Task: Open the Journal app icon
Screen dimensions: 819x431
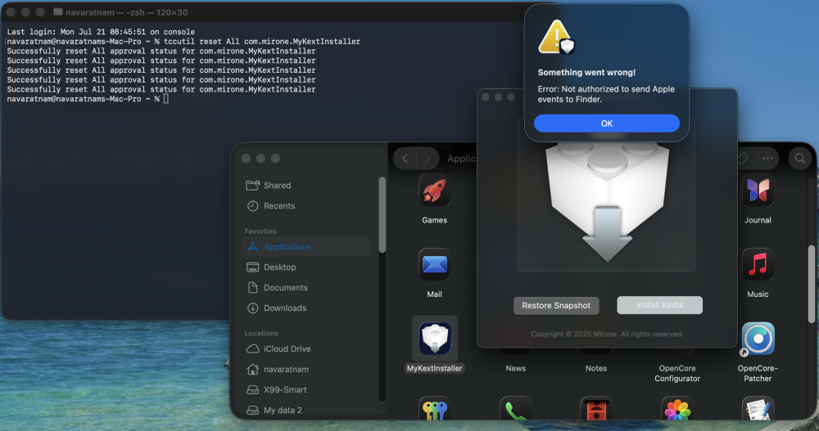Action: point(758,191)
